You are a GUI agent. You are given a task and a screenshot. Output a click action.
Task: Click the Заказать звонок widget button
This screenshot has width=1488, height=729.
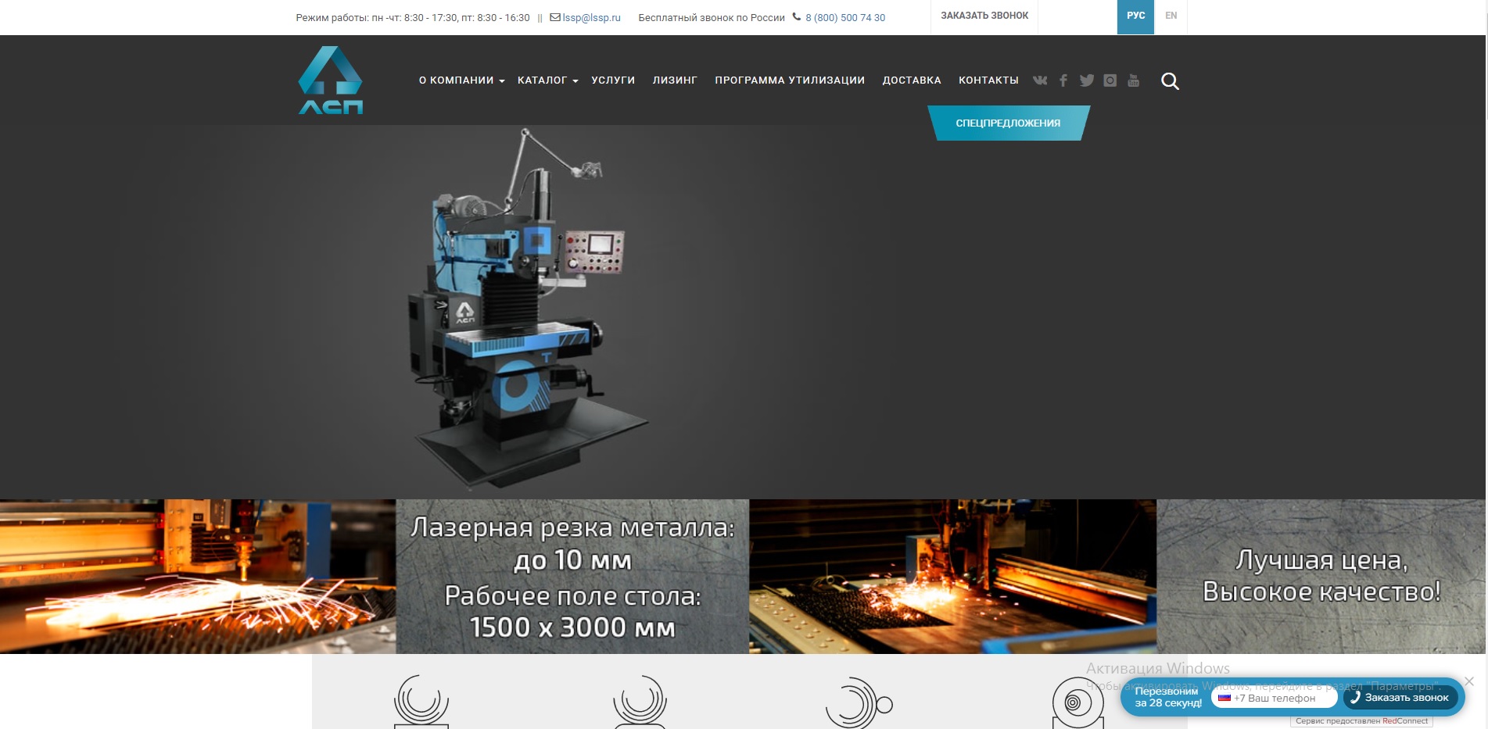(x=1400, y=698)
